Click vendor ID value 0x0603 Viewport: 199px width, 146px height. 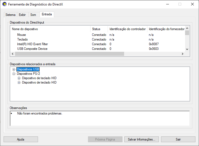154,49
